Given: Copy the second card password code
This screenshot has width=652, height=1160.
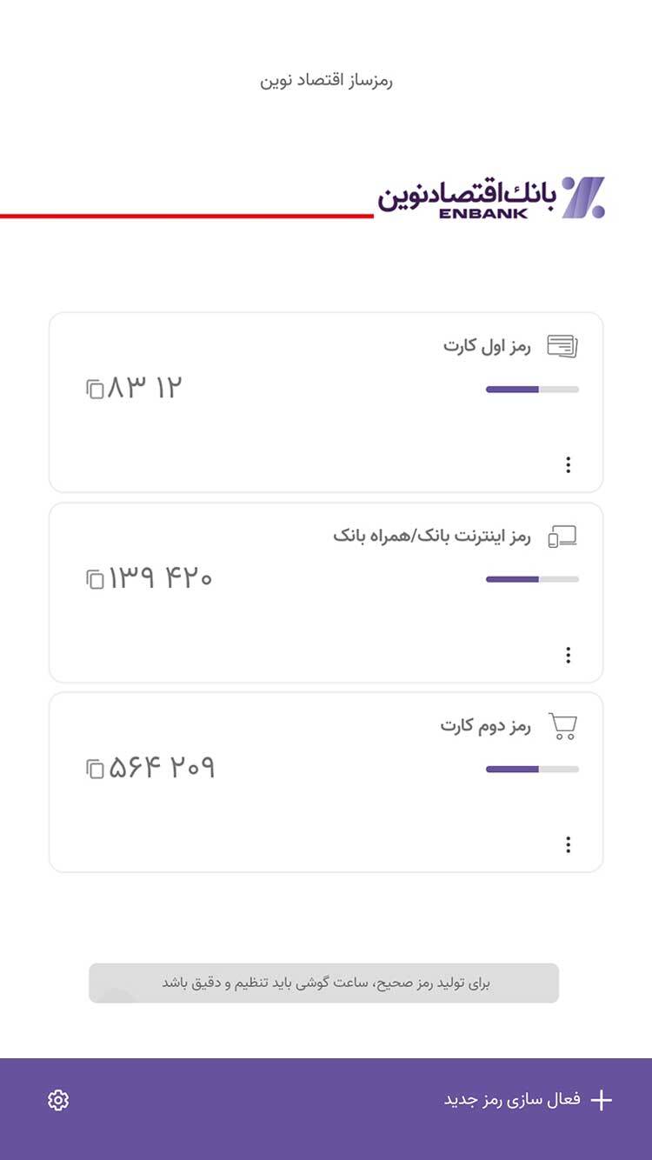Looking at the screenshot, I should pyautogui.click(x=95, y=769).
